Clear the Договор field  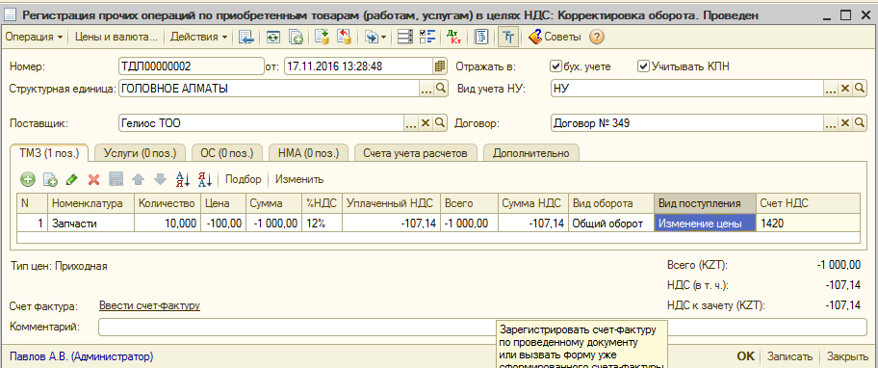845,122
